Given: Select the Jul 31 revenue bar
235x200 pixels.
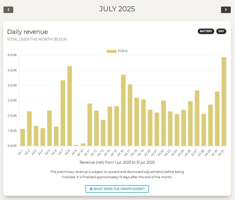Looking at the screenshot, I should pyautogui.click(x=224, y=102).
